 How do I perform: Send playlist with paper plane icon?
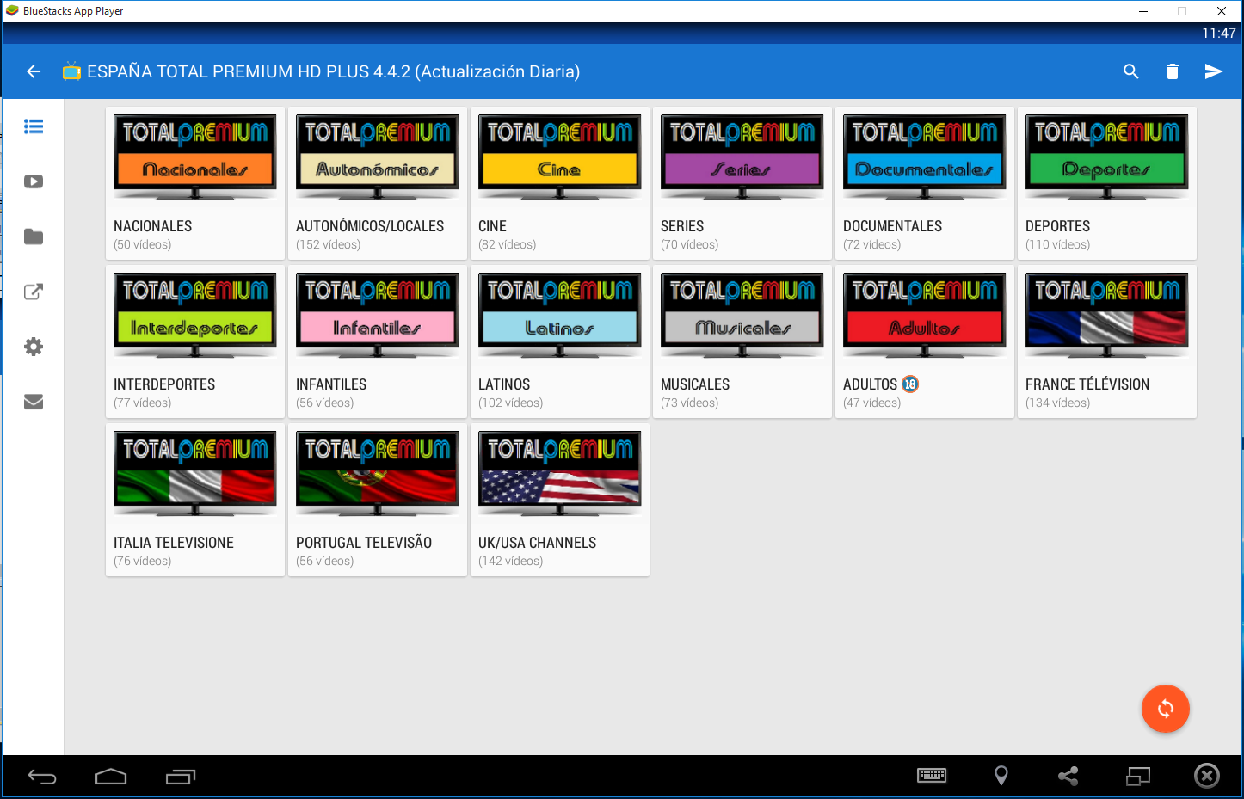coord(1213,71)
